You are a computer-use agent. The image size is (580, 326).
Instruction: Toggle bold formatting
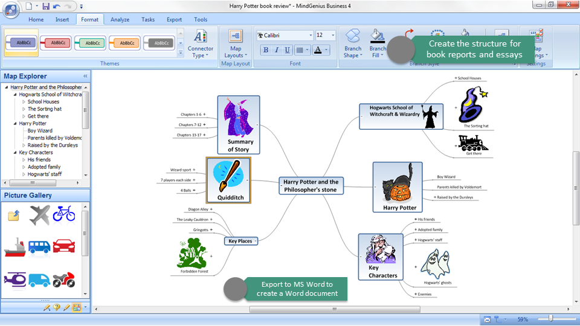click(x=266, y=50)
